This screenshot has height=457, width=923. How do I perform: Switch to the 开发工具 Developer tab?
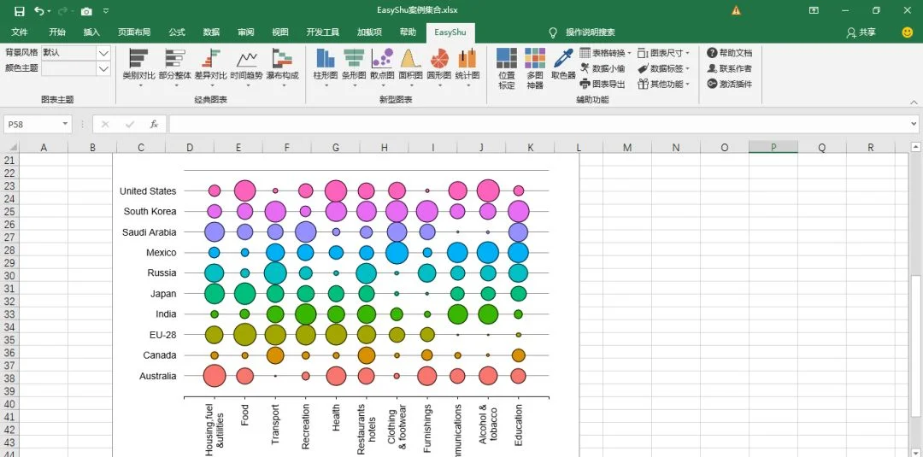(322, 32)
